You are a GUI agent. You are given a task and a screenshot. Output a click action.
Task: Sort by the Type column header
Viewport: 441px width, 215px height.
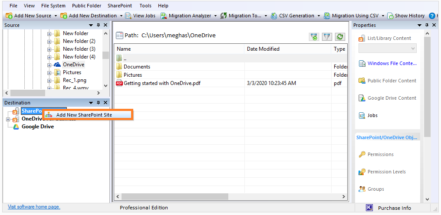339,49
